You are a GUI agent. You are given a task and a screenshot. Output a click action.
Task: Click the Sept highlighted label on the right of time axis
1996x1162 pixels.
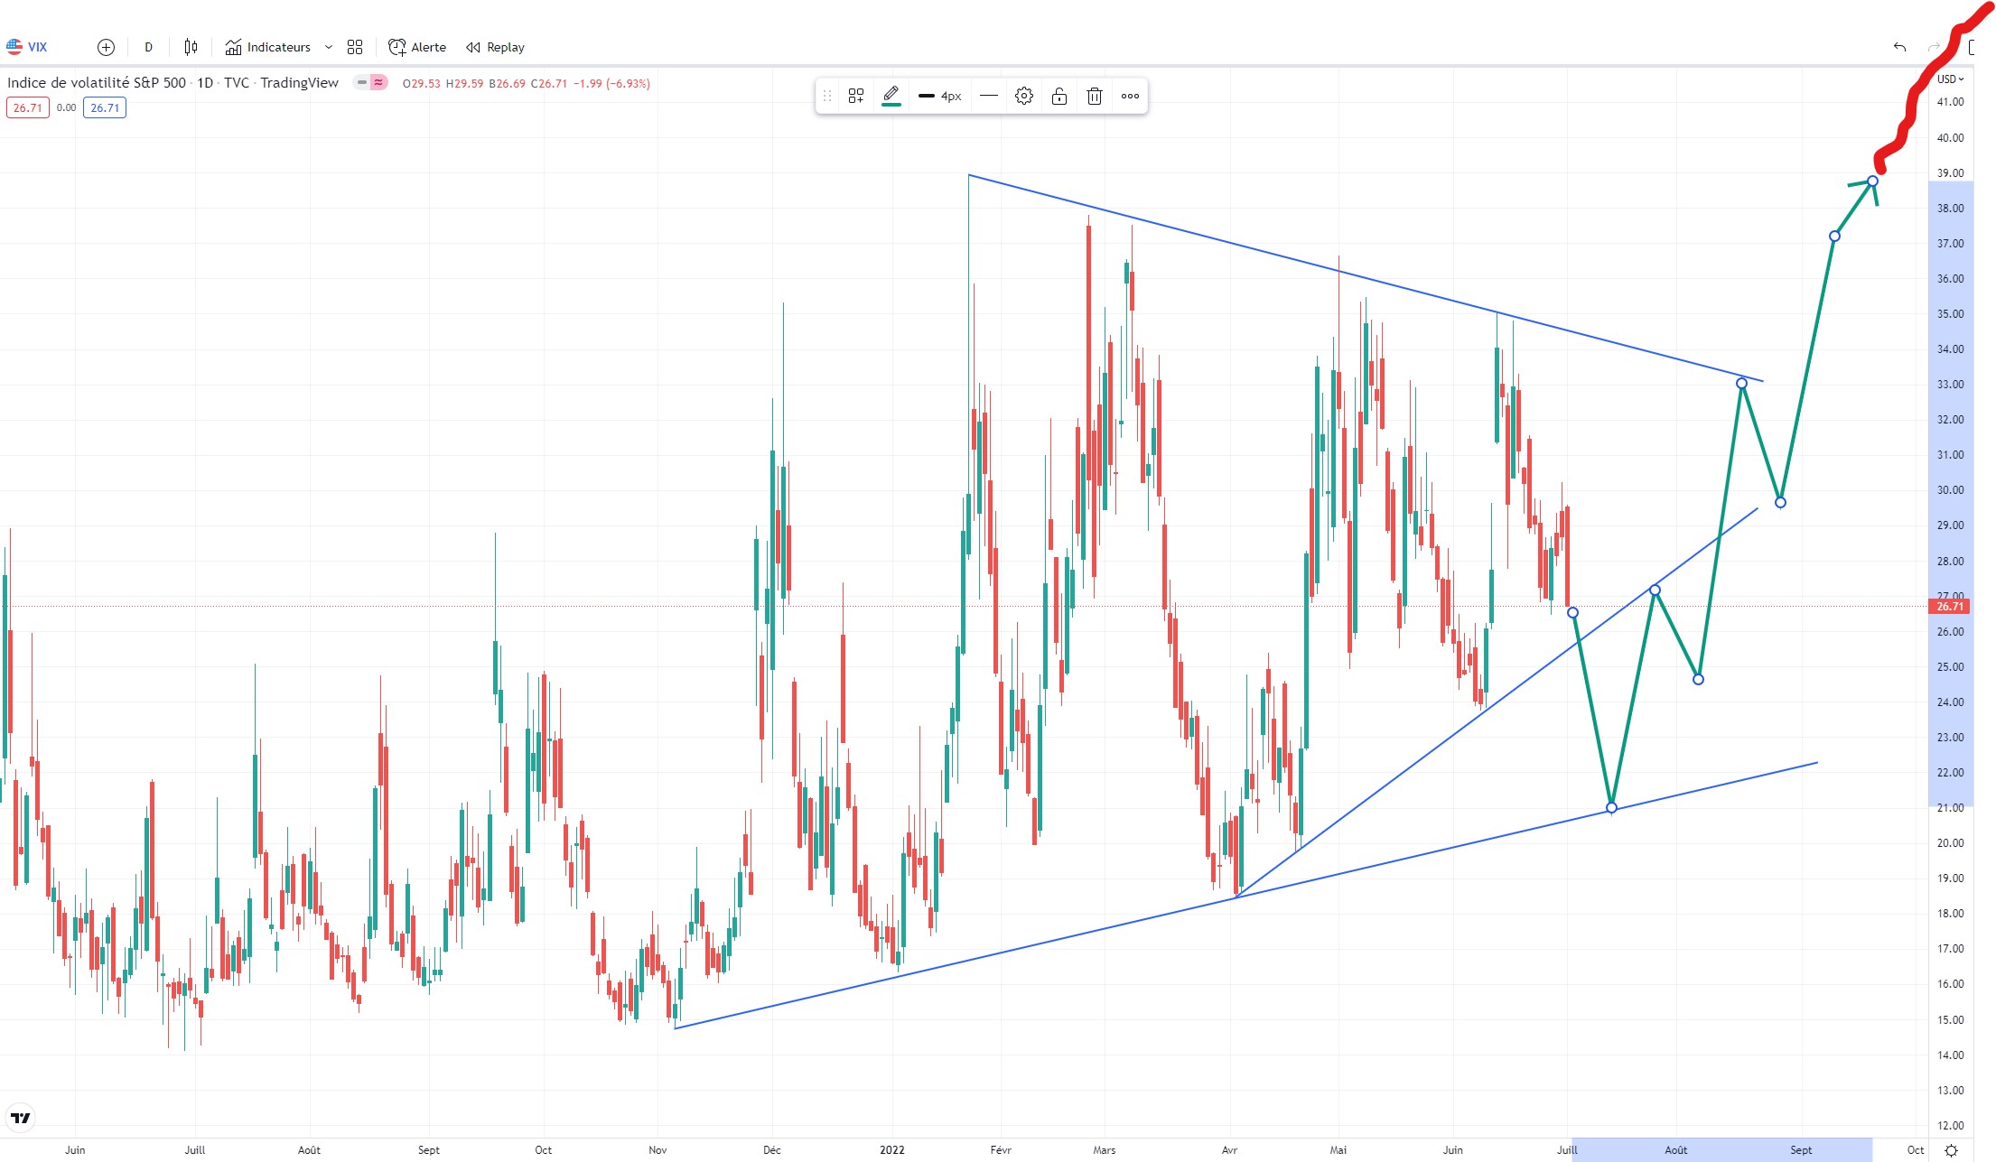(1801, 1149)
